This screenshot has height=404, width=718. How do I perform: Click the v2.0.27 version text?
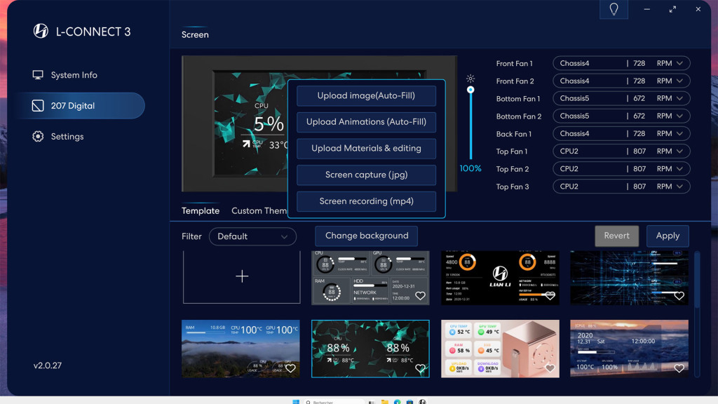(48, 365)
